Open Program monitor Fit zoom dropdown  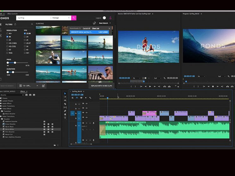(201, 76)
